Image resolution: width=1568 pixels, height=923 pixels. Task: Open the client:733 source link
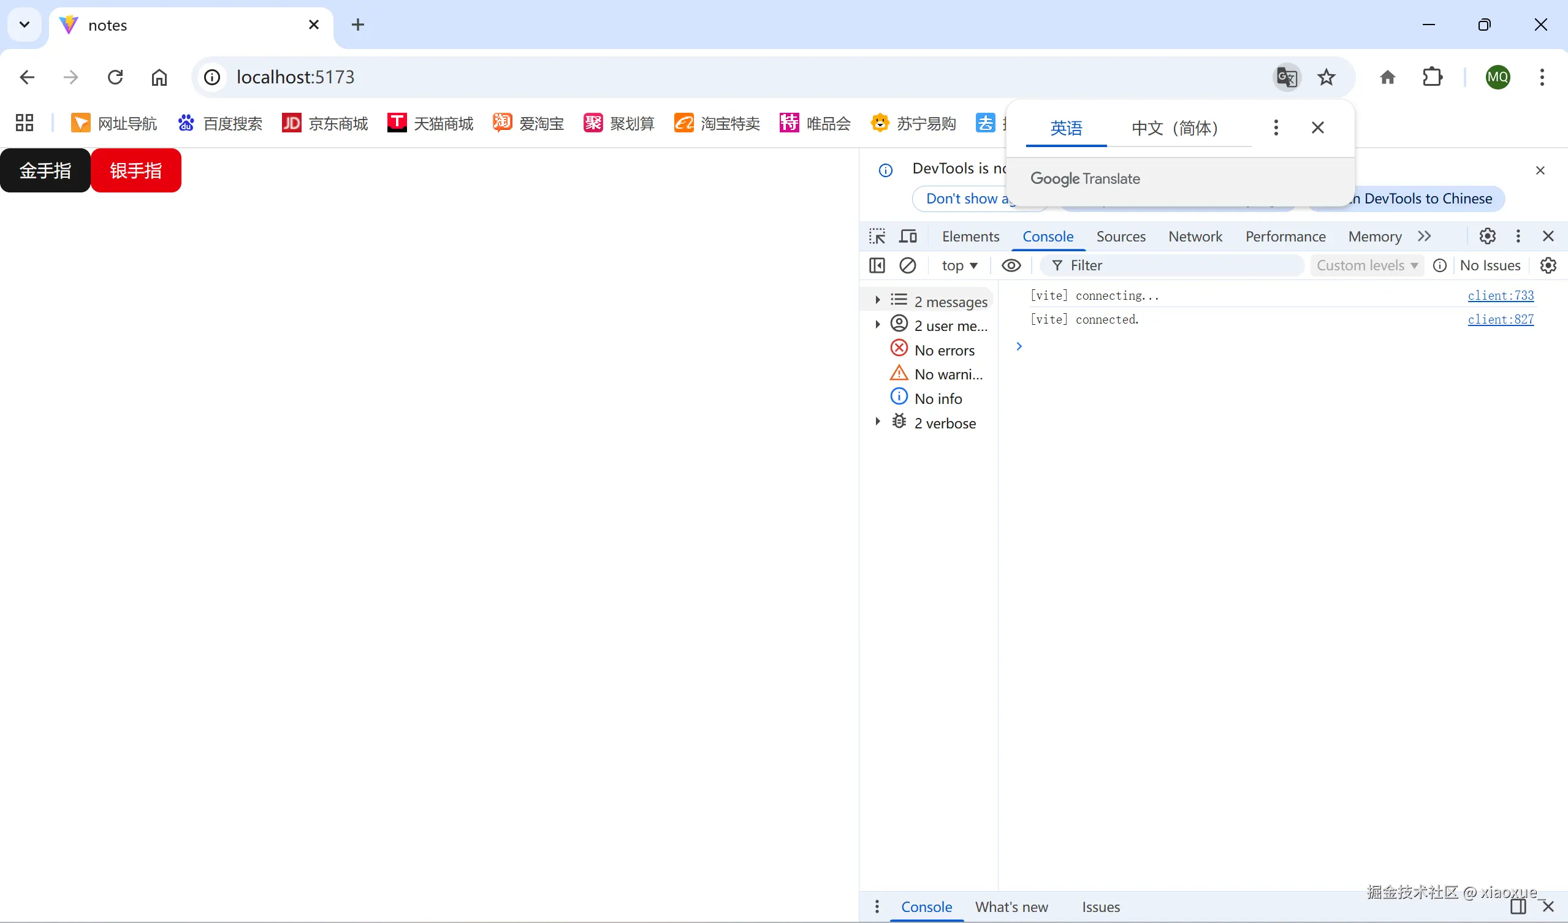(1500, 295)
